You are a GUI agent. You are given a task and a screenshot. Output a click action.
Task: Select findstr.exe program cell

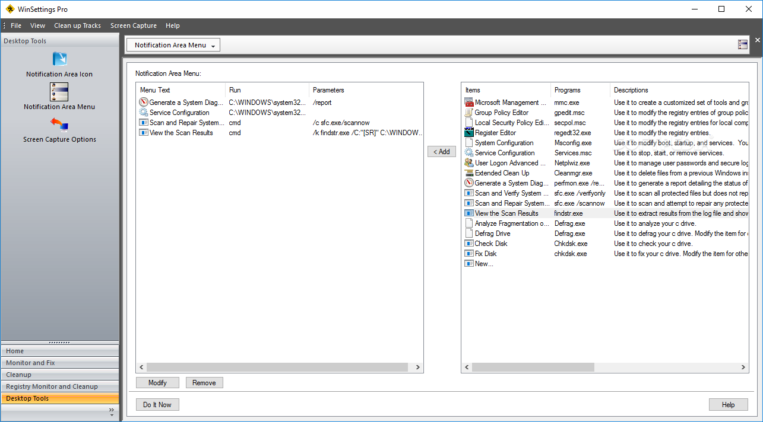pyautogui.click(x=568, y=213)
